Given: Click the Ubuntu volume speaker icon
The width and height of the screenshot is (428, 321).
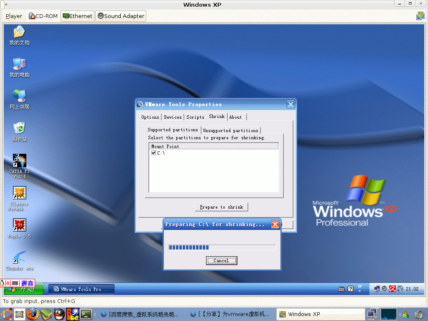Looking at the screenshot, I should coord(420,314).
